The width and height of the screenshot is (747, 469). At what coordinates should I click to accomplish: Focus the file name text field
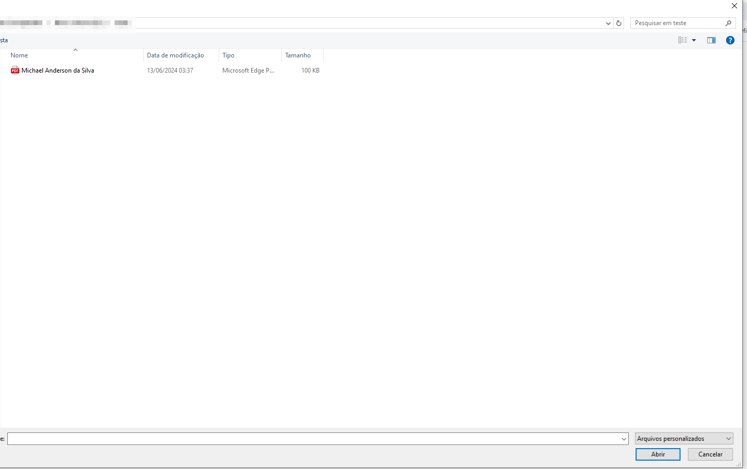314,439
